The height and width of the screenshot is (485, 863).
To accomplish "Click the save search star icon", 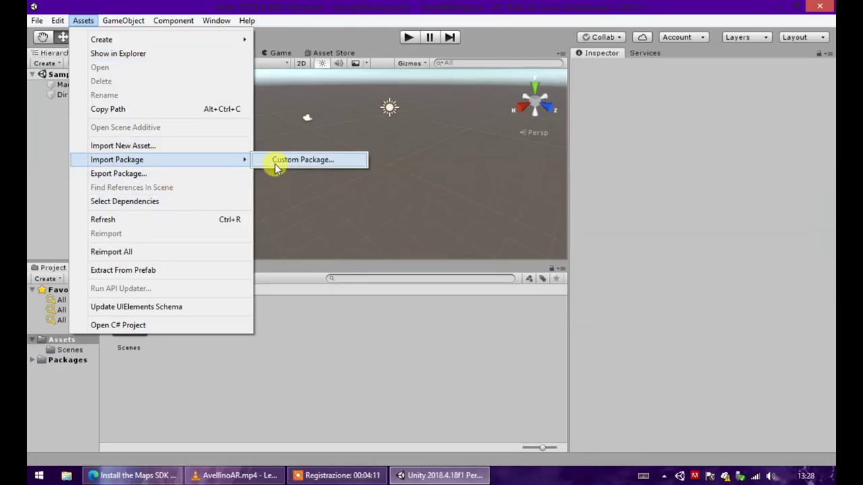I will tap(556, 278).
